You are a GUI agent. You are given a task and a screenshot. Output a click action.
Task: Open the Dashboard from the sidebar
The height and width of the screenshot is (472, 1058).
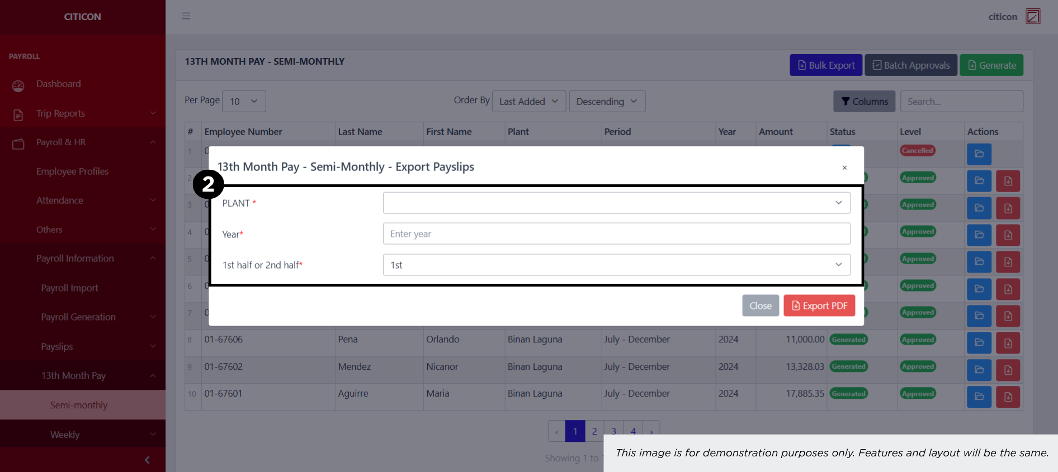[59, 84]
